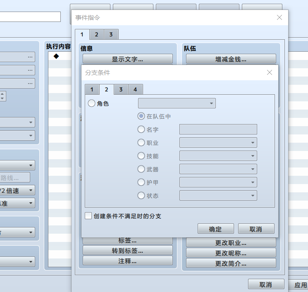Image resolution: width=308 pixels, height=292 pixels.
Task: Select the 名字 radio option
Action: pos(141,129)
